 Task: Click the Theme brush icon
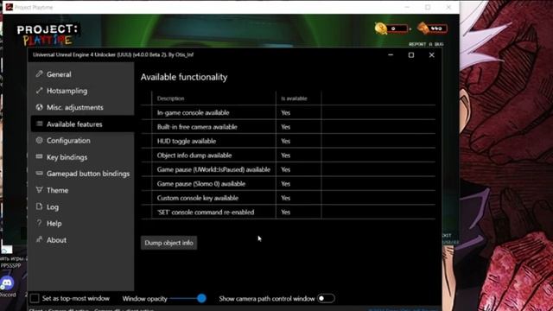pos(39,190)
